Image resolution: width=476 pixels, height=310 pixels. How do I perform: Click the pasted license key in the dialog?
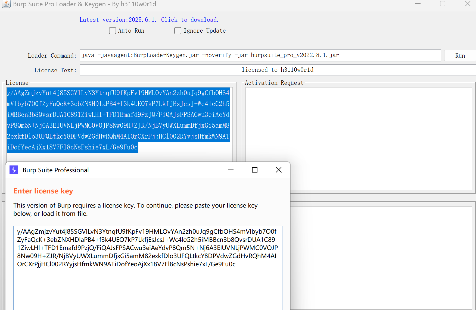tap(147, 248)
